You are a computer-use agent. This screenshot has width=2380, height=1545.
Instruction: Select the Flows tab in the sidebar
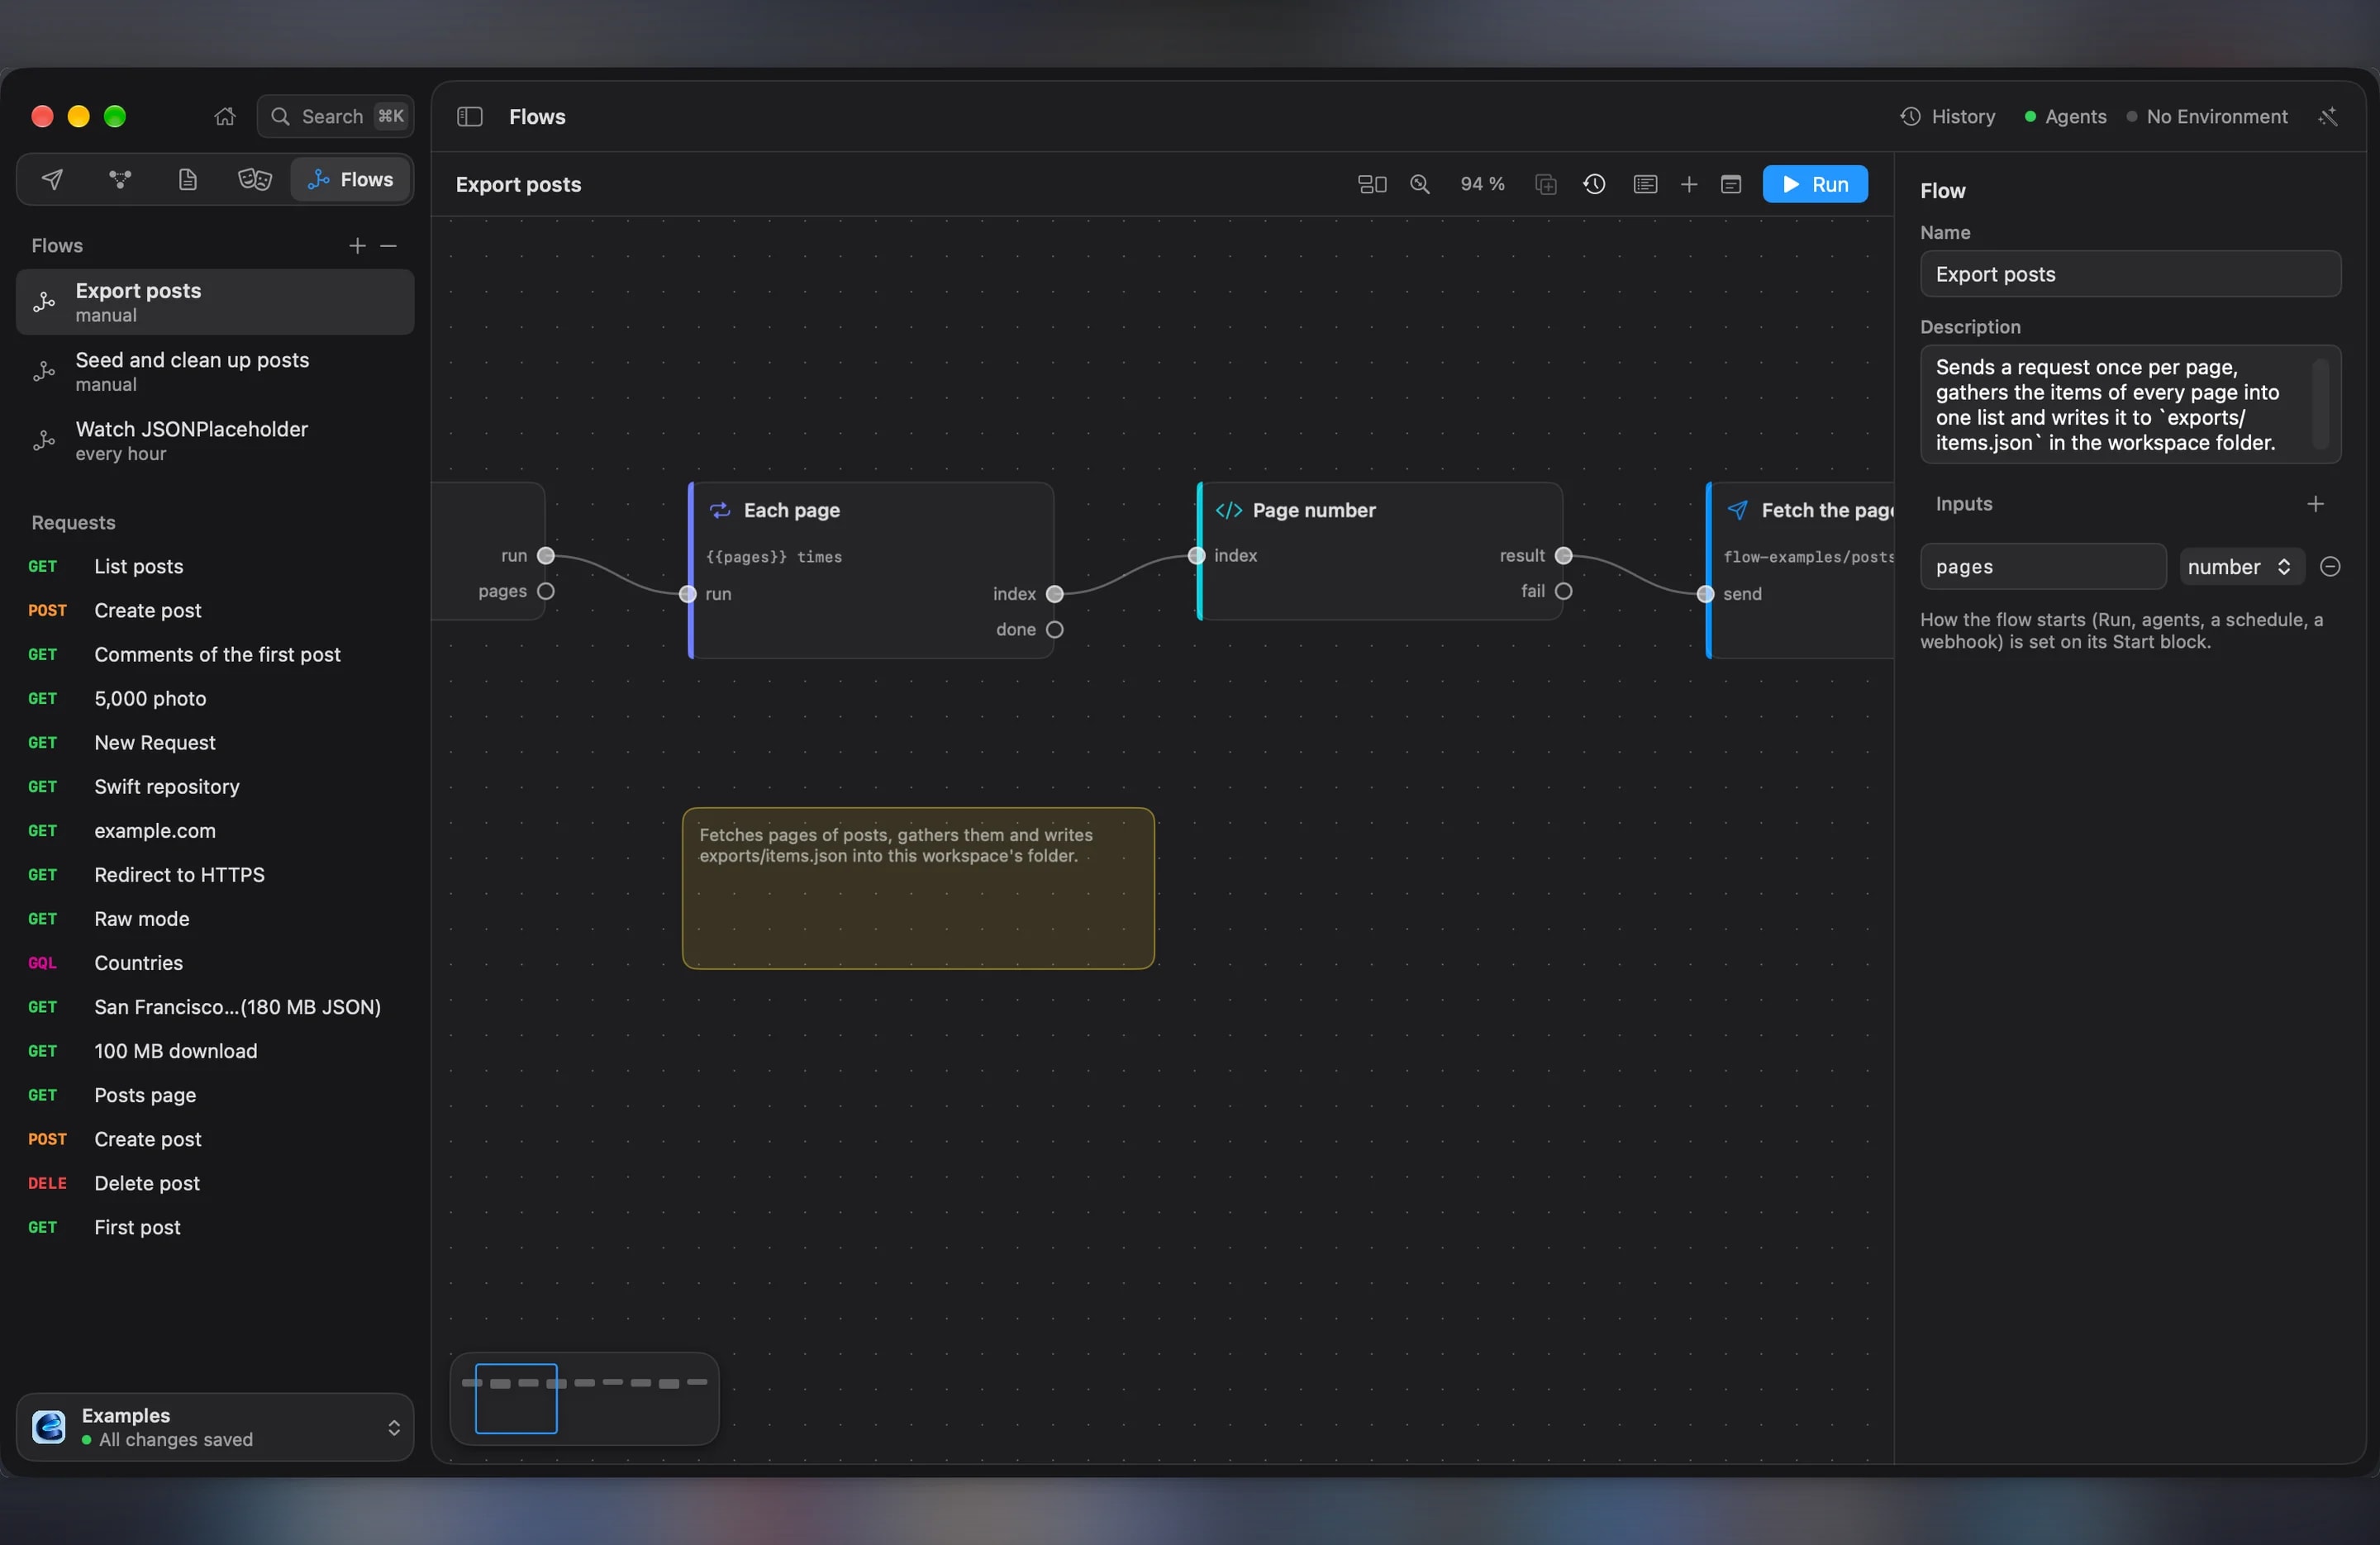(351, 180)
